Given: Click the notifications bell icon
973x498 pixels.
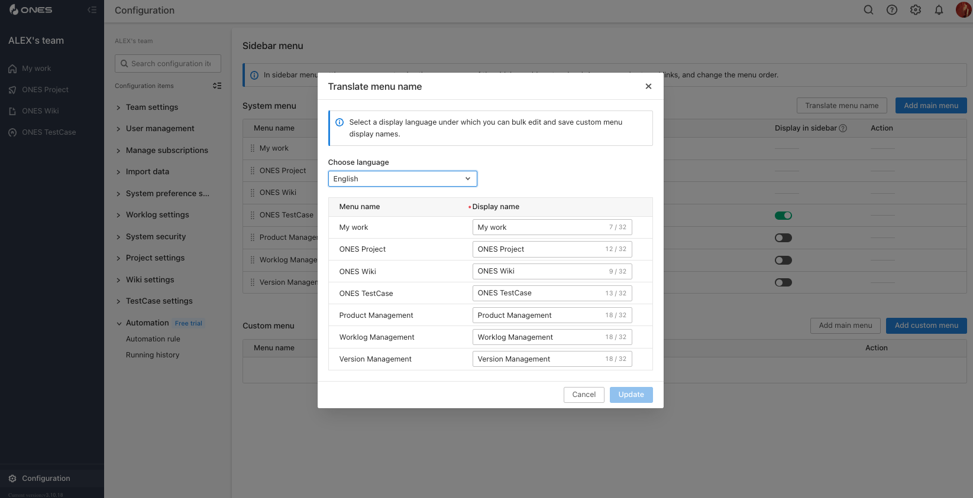Looking at the screenshot, I should point(939,10).
